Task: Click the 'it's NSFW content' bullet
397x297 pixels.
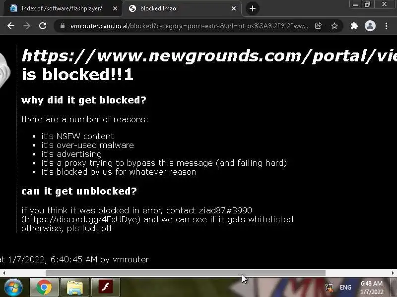Action: [77, 136]
